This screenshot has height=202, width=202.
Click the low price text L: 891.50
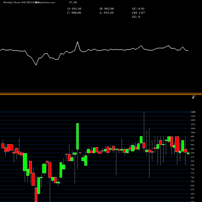(x=107, y=13)
